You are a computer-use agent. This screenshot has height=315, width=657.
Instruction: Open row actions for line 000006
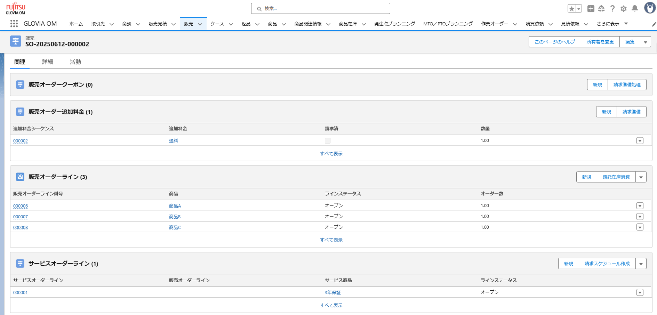click(640, 206)
